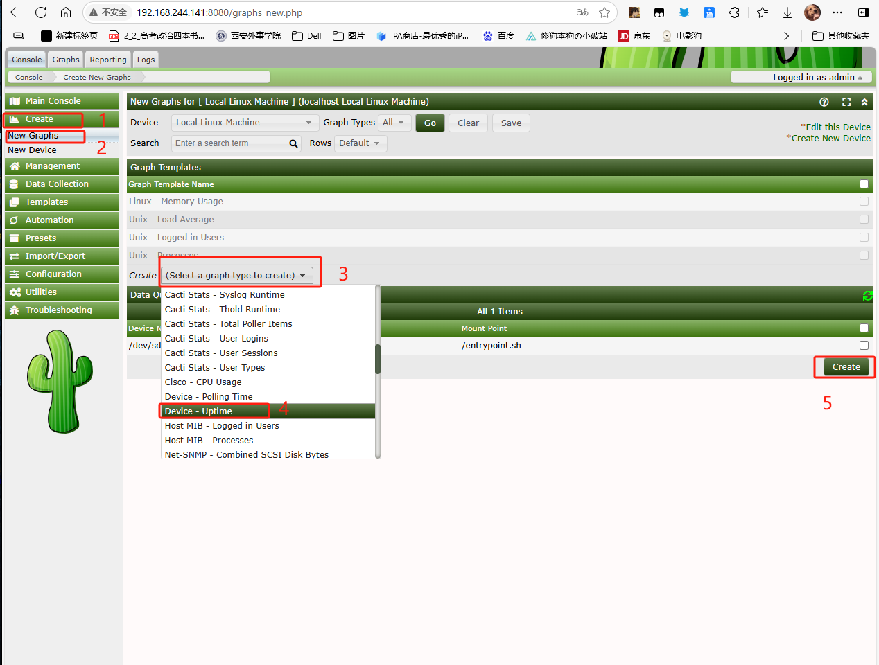
Task: Click the browser back arrow
Action: tap(16, 12)
